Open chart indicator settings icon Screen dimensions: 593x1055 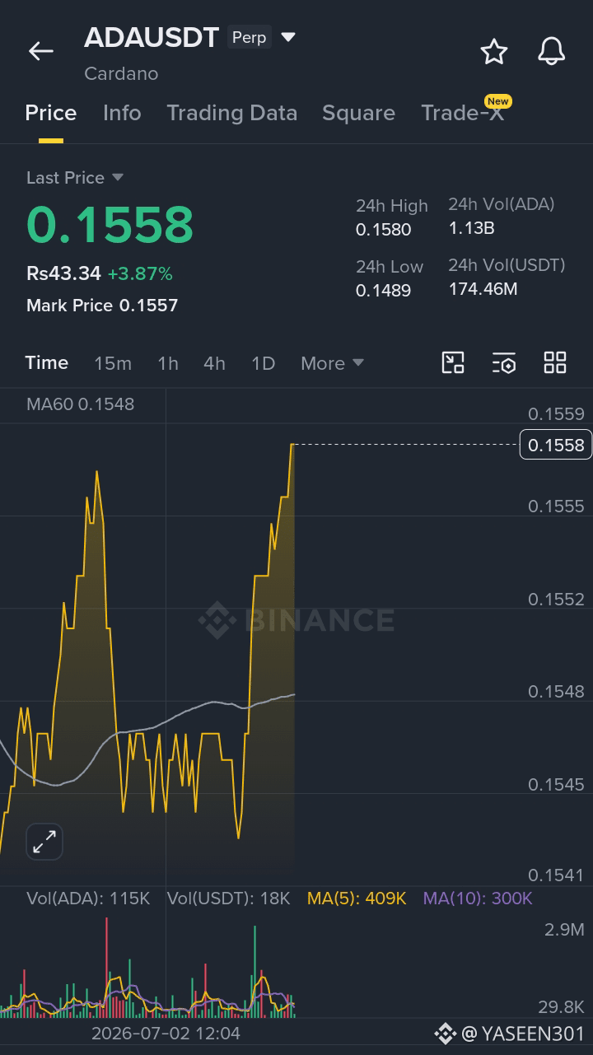[504, 362]
